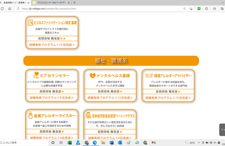Open the ピアカウンセラー course title
This screenshot has width=225, height=146.
(x=55, y=76)
